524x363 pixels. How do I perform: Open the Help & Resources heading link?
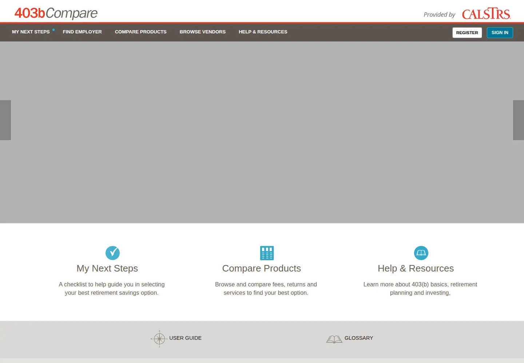click(x=416, y=268)
